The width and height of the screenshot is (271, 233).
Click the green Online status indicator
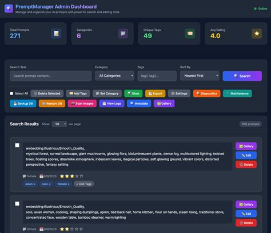point(260,9)
